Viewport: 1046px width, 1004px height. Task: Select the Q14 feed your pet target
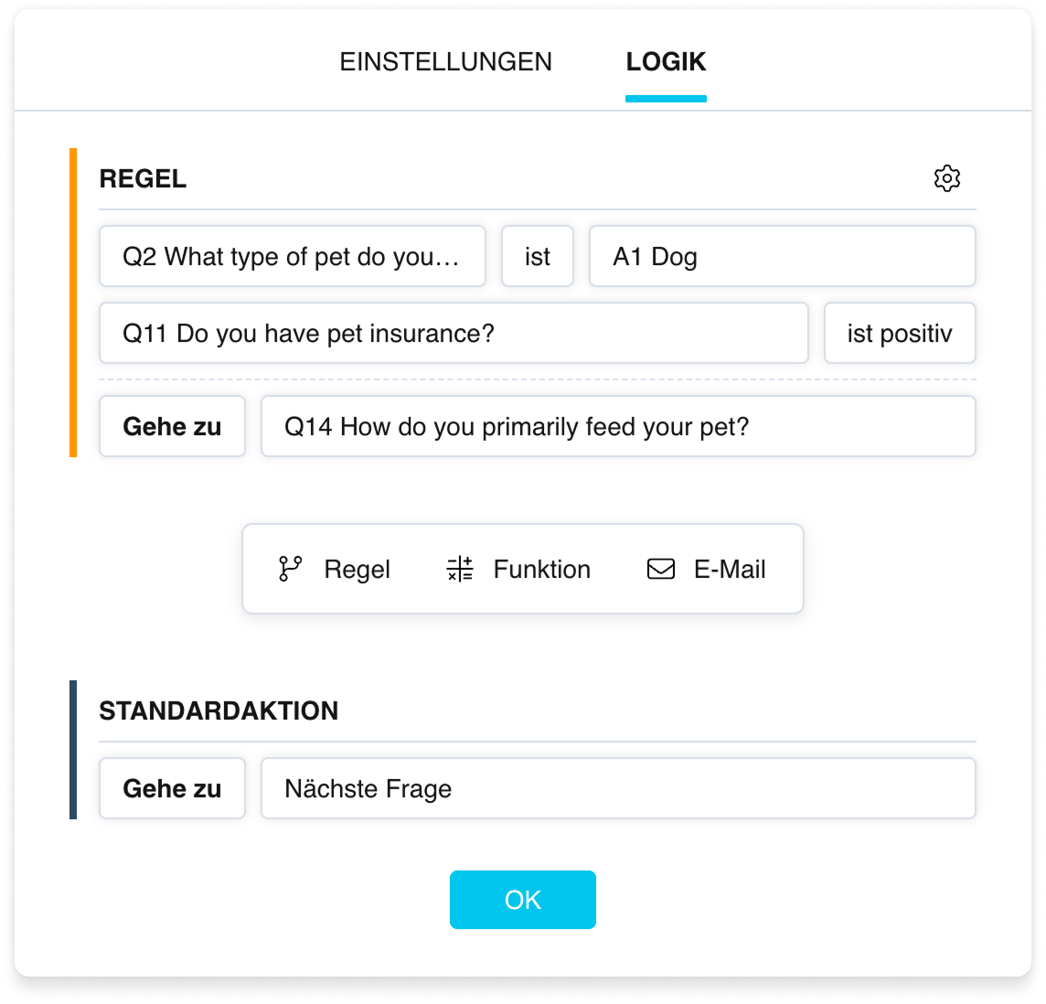click(x=618, y=426)
